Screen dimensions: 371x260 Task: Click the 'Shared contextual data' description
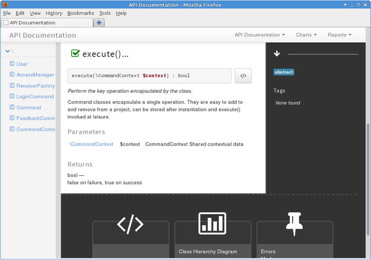[216, 144]
